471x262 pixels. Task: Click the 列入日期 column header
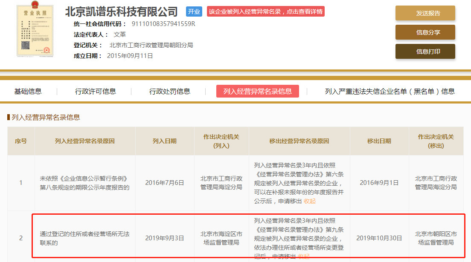pos(165,141)
